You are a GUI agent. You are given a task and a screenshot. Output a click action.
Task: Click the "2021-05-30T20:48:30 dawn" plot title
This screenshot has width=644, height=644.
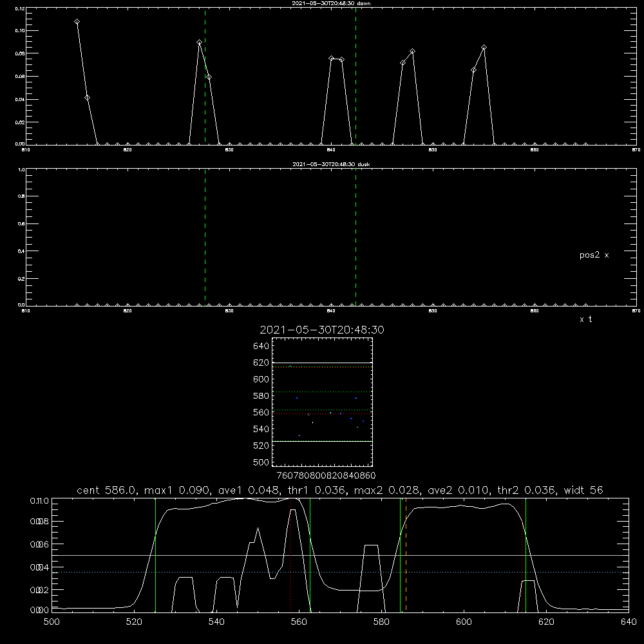click(331, 3)
